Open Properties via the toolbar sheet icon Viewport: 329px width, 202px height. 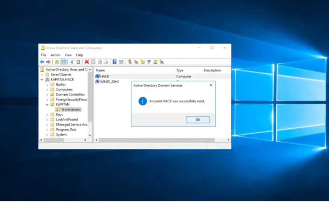click(93, 62)
